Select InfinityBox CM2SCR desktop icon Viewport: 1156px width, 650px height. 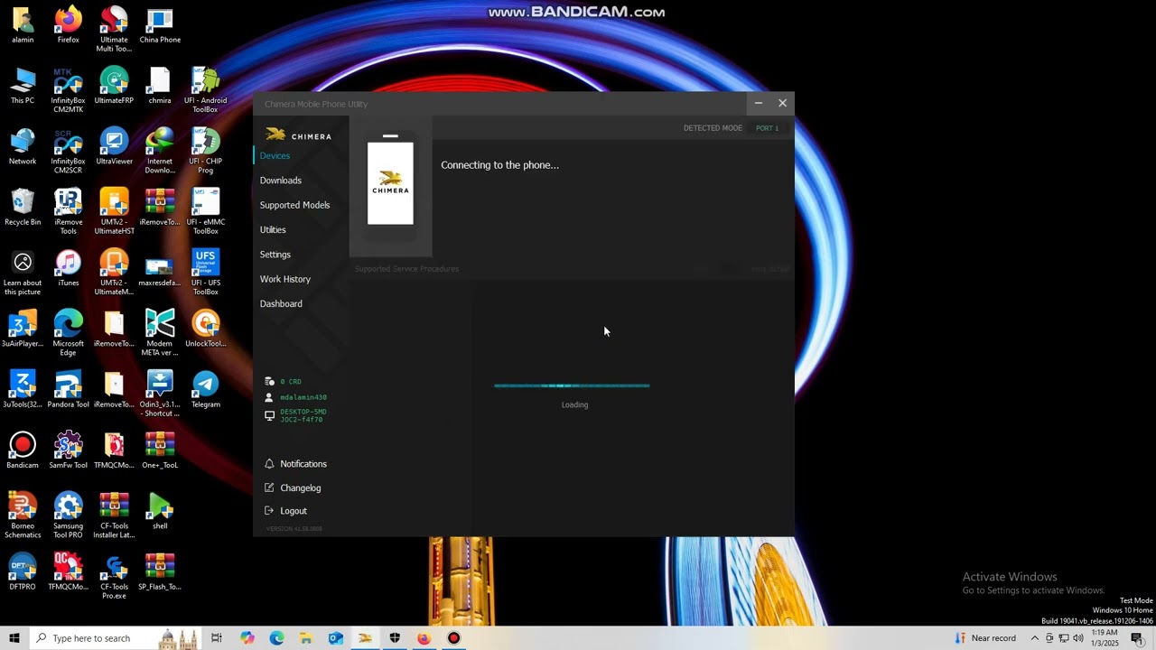[68, 151]
